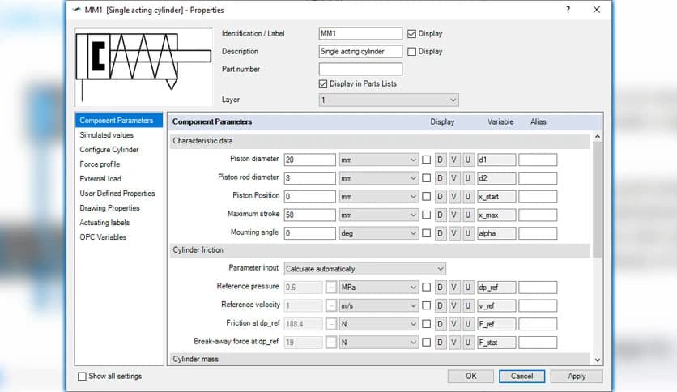Go to Configure Cylinder page
The width and height of the screenshot is (677, 392).
pos(109,150)
